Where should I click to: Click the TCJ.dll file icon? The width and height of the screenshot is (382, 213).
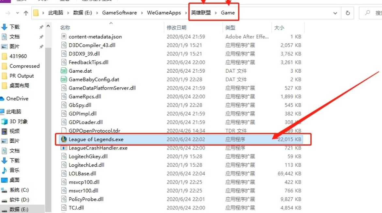[64, 208]
